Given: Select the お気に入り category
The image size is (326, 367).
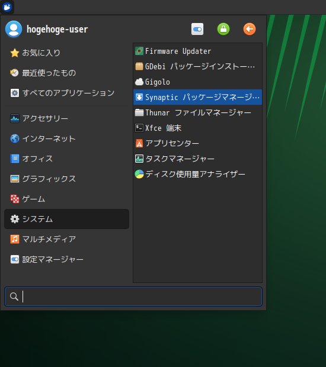Looking at the screenshot, I should coord(66,53).
